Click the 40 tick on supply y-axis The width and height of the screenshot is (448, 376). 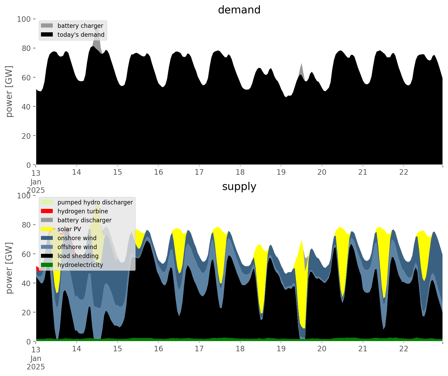27,283
